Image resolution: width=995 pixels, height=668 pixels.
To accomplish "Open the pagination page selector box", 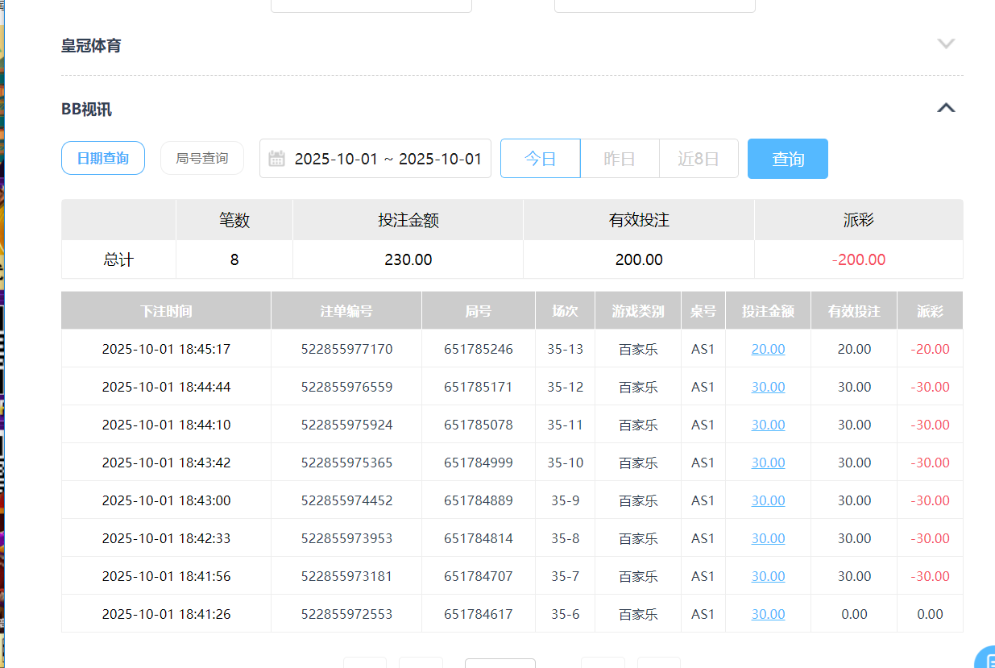I will (500, 662).
